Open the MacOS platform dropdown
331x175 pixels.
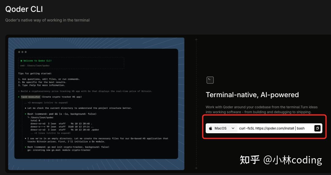(x=222, y=128)
